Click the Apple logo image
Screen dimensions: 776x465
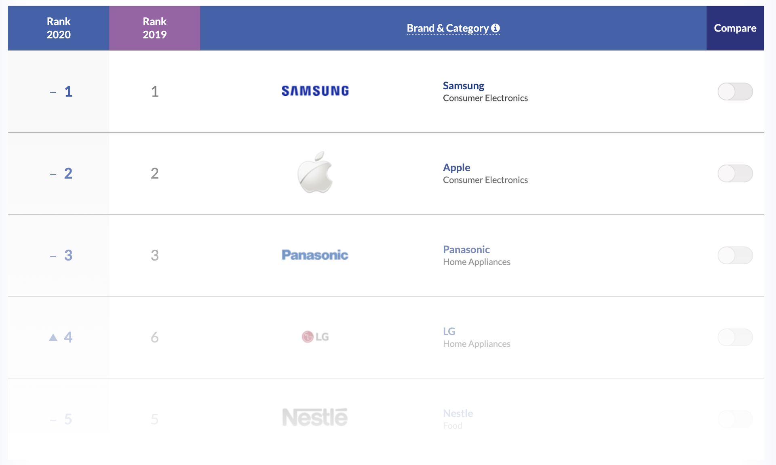click(x=315, y=173)
